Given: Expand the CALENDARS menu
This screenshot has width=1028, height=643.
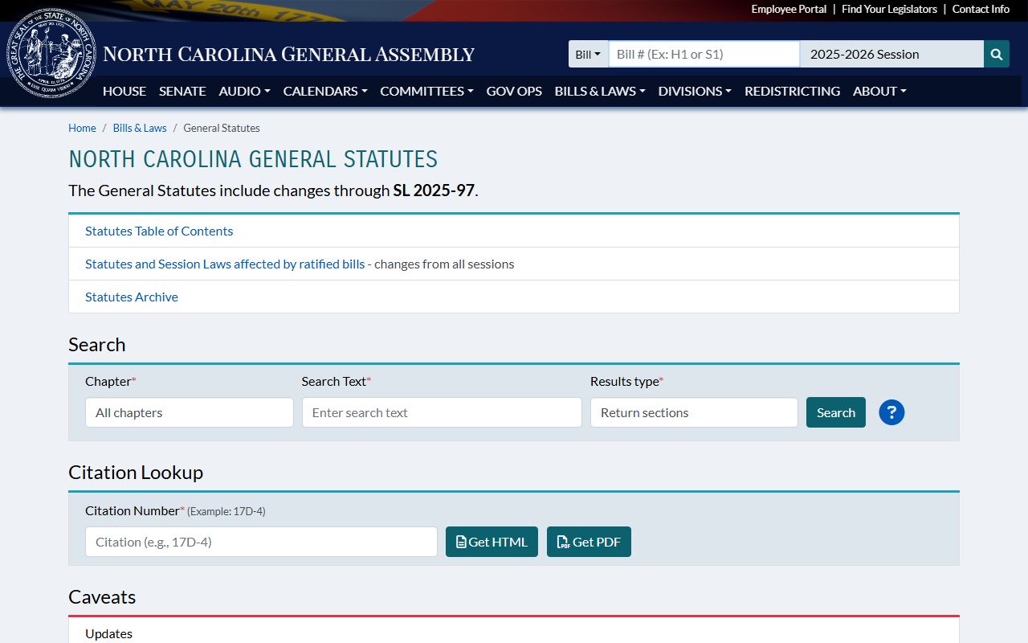Looking at the screenshot, I should click(x=325, y=91).
